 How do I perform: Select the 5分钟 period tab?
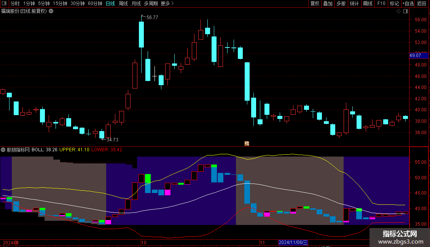click(x=44, y=3)
